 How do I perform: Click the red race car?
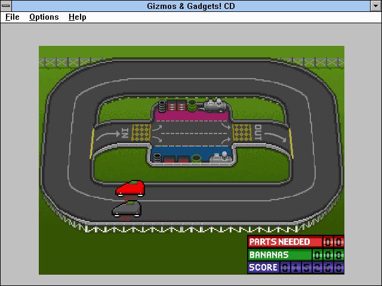coord(130,188)
